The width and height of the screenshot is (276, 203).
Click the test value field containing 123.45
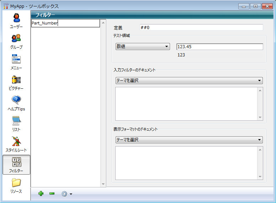[219, 47]
